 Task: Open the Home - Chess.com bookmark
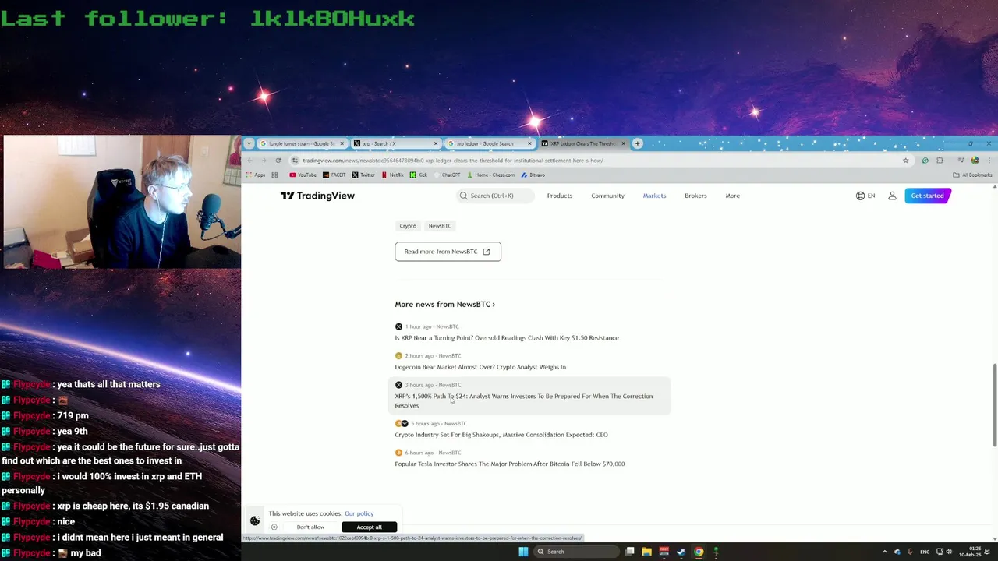(490, 175)
